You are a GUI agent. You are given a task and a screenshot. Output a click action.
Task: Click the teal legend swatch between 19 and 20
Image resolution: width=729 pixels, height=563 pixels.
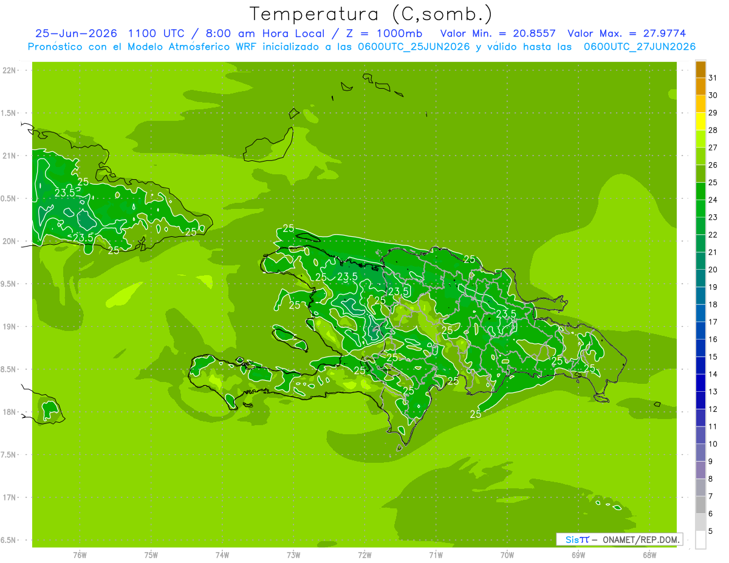[x=700, y=278]
